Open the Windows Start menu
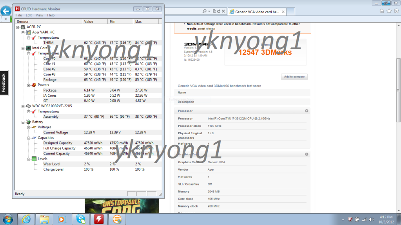 [8, 220]
